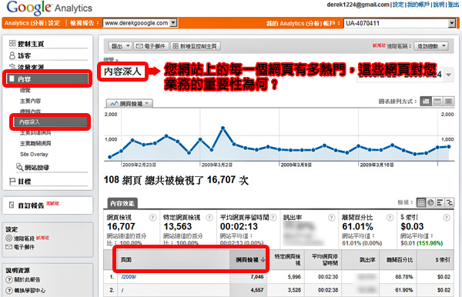The height and width of the screenshot is (297, 462).
Task: Open the /2009/ page link
Action: click(x=129, y=277)
